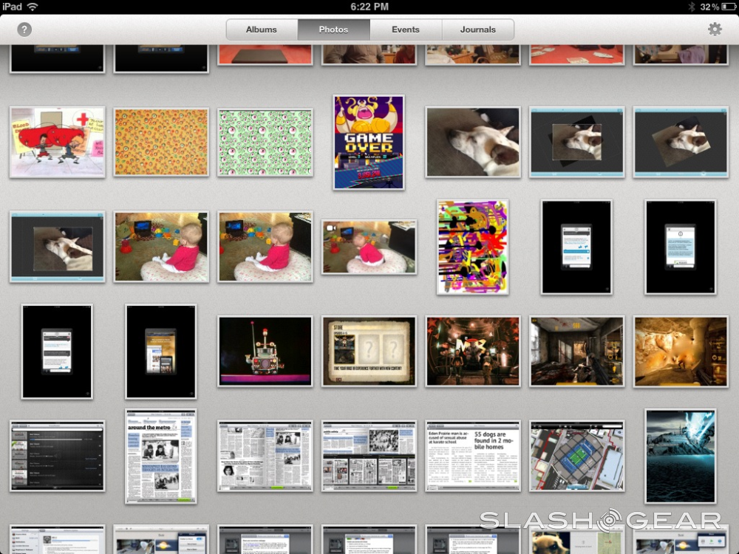739x554 pixels.
Task: Open the green eyeball pattern thumbnail
Action: [x=265, y=142]
